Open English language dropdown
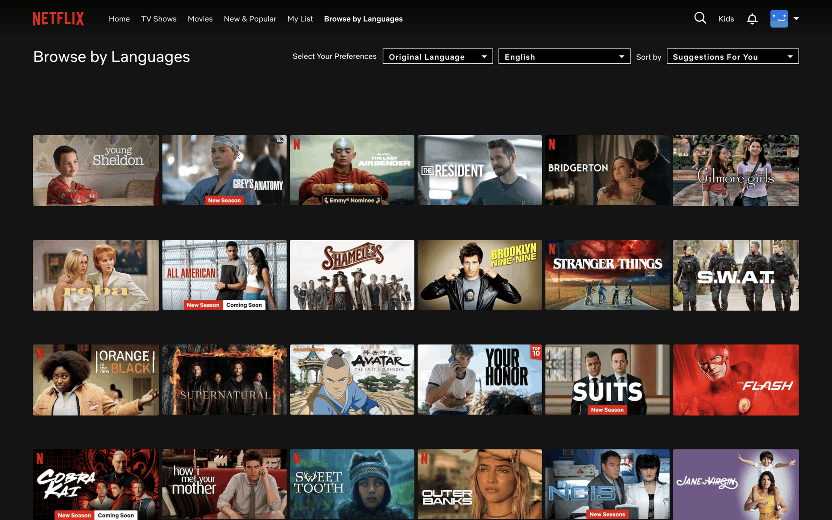Image resolution: width=832 pixels, height=520 pixels. pyautogui.click(x=564, y=56)
